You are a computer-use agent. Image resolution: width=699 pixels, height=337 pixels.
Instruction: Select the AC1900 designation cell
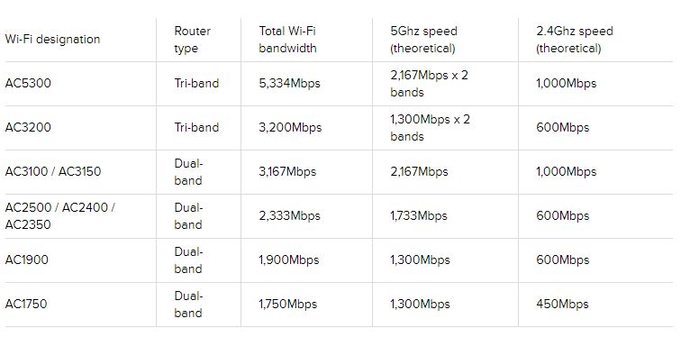pyautogui.click(x=27, y=260)
